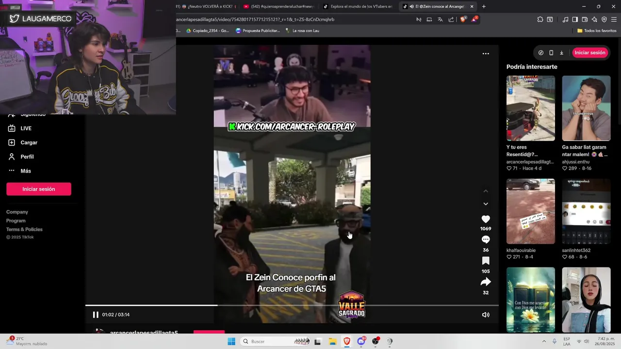The width and height of the screenshot is (621, 349).
Task: Open the khalfaouirabie suggested video thumbnail
Action: pos(531,211)
